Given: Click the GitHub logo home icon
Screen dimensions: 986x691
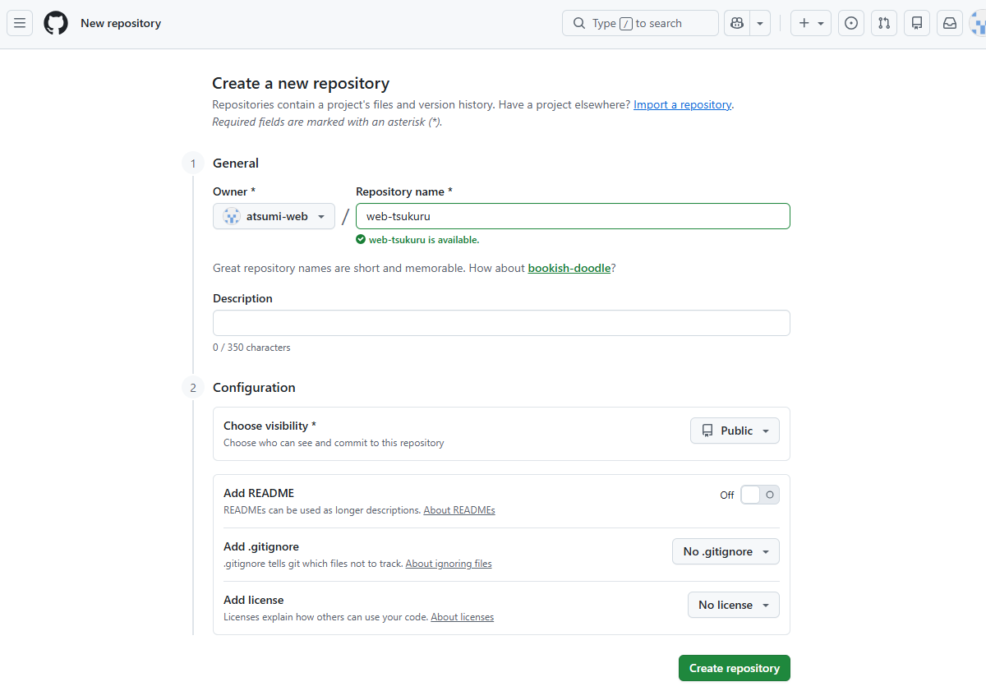Looking at the screenshot, I should (56, 23).
